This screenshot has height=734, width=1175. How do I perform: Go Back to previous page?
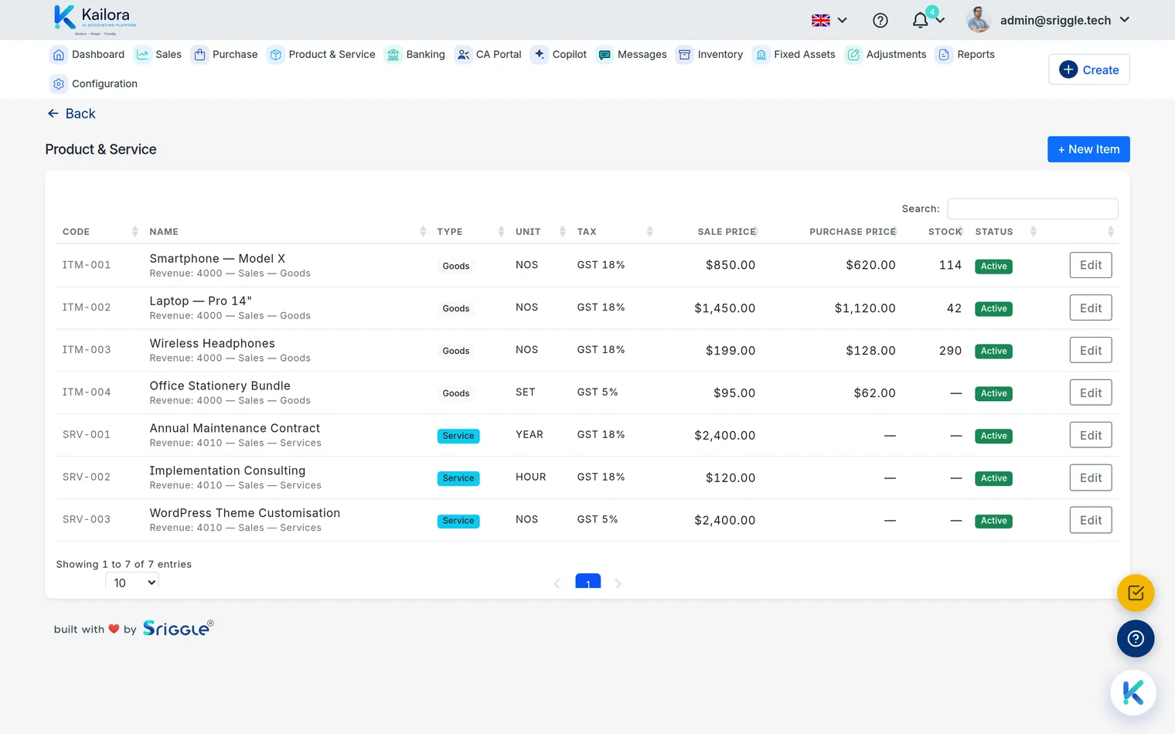(71, 114)
